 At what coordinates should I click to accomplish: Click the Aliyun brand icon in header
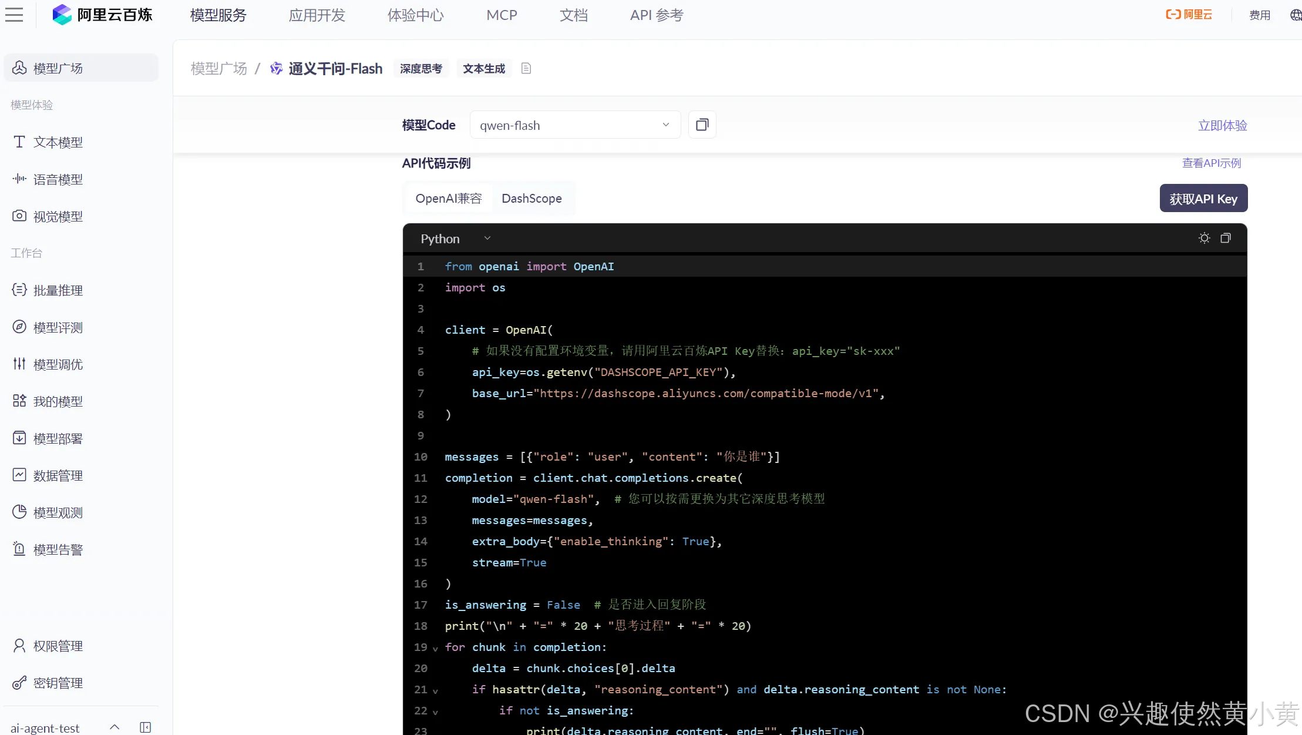click(x=1189, y=15)
